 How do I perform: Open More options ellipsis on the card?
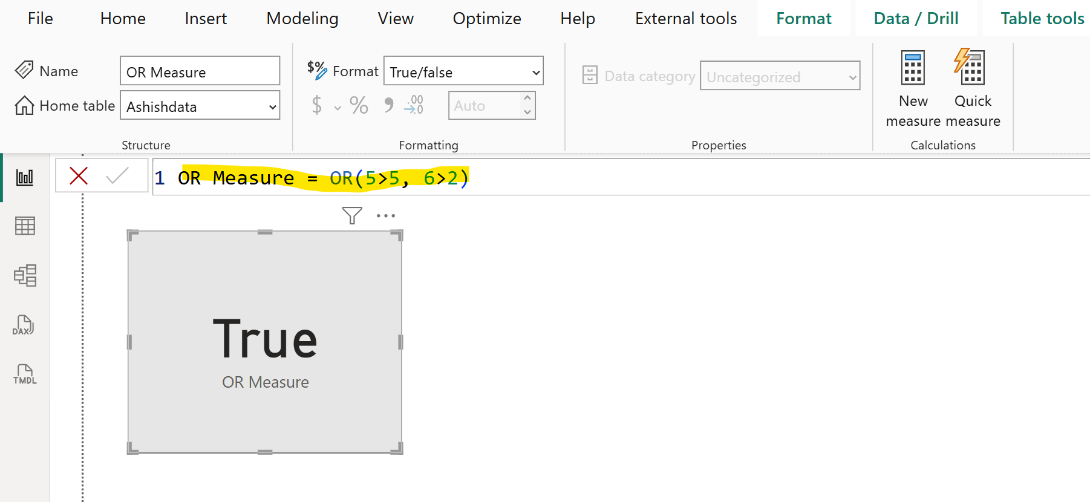click(385, 215)
